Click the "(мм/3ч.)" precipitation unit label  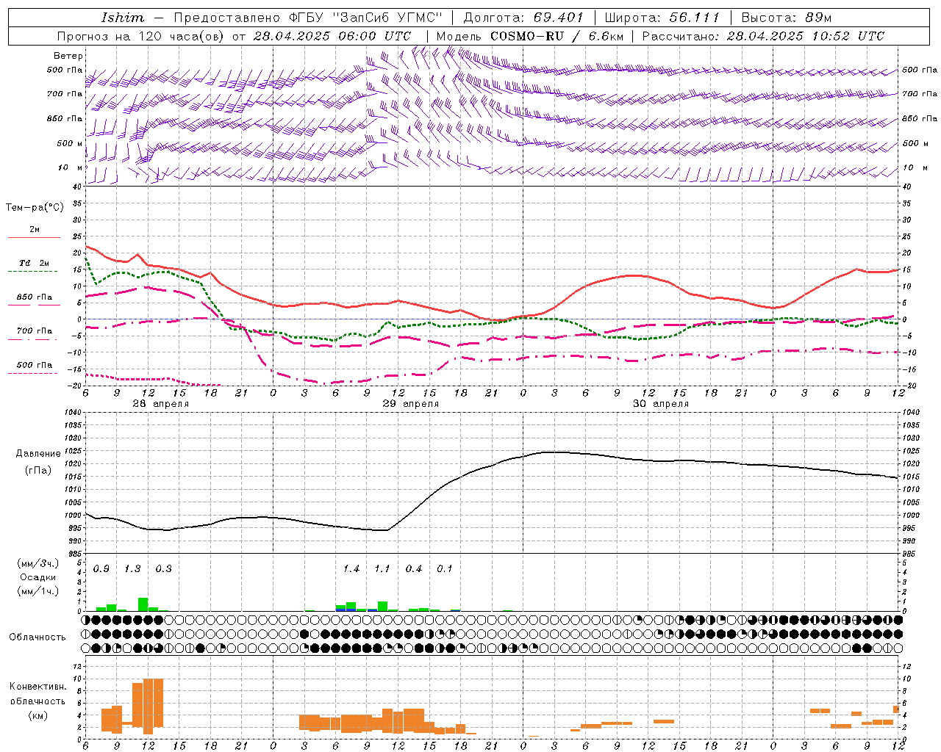coord(38,563)
